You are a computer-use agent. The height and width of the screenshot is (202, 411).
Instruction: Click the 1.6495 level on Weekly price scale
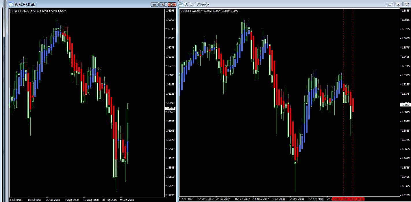pos(406,57)
